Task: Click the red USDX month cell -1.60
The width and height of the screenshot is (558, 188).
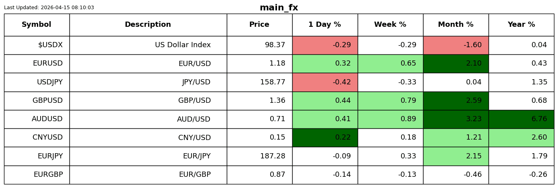Action: pyautogui.click(x=456, y=45)
